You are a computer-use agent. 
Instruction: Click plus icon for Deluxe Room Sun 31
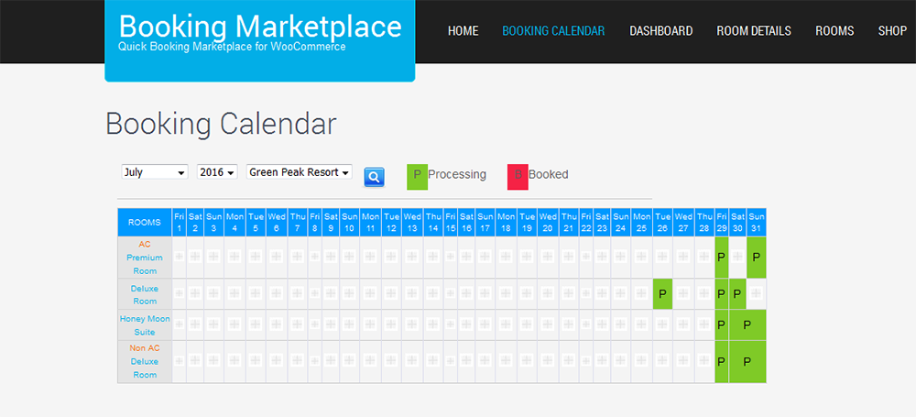757,293
